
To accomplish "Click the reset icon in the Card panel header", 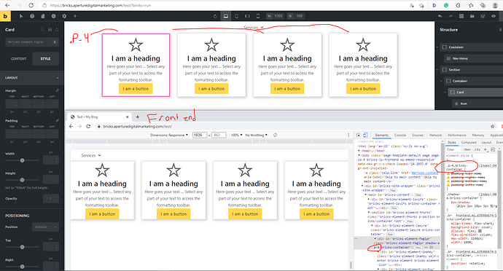I will (x=57, y=30).
